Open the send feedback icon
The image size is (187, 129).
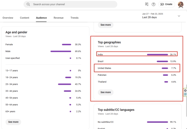pos(147,4)
